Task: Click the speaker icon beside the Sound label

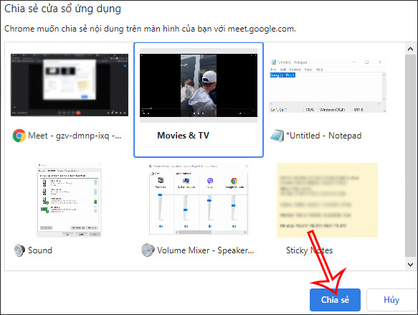Action: pos(19,250)
